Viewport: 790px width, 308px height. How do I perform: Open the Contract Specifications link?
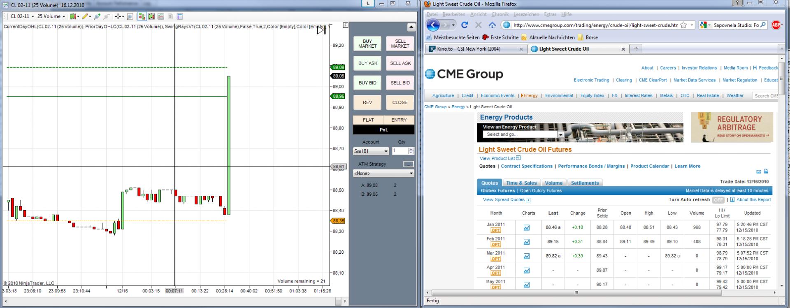click(x=527, y=166)
